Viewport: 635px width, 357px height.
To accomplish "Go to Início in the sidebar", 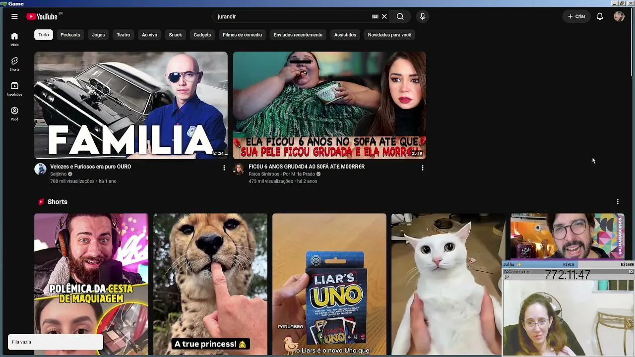I will pos(14,39).
